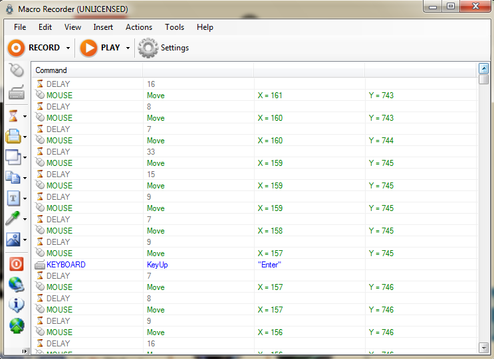Open the Actions menu
This screenshot has height=359, width=494.
click(x=139, y=27)
